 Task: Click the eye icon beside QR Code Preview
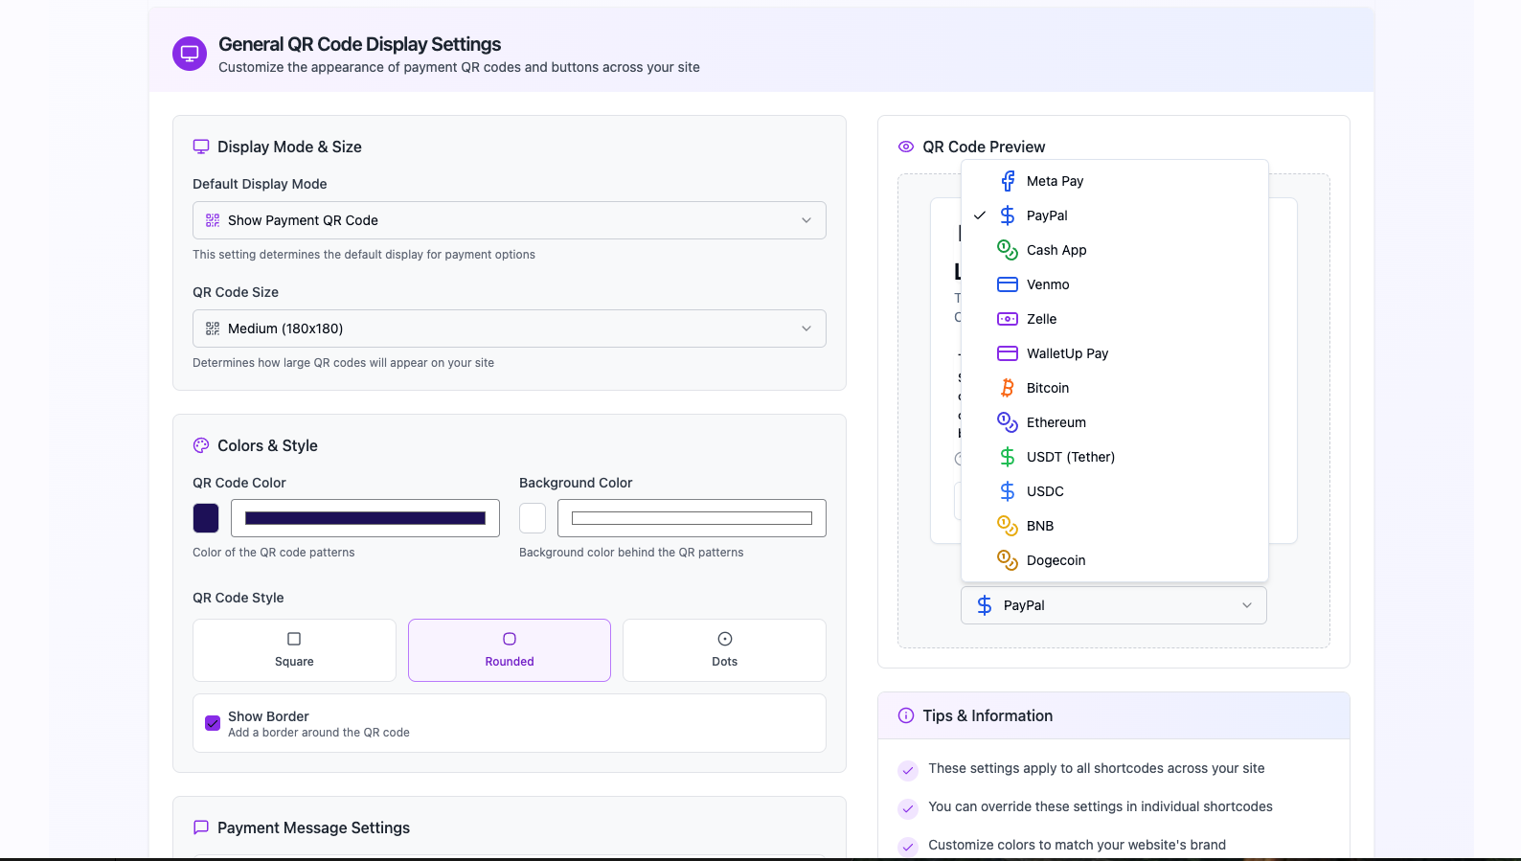click(x=906, y=147)
